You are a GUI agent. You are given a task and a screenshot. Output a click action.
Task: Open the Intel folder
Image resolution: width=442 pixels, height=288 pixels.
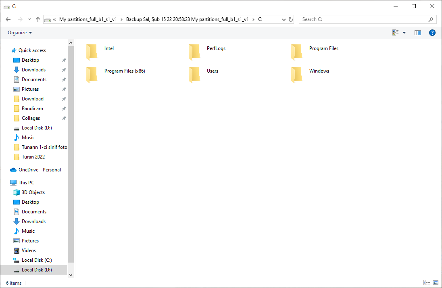coord(100,52)
